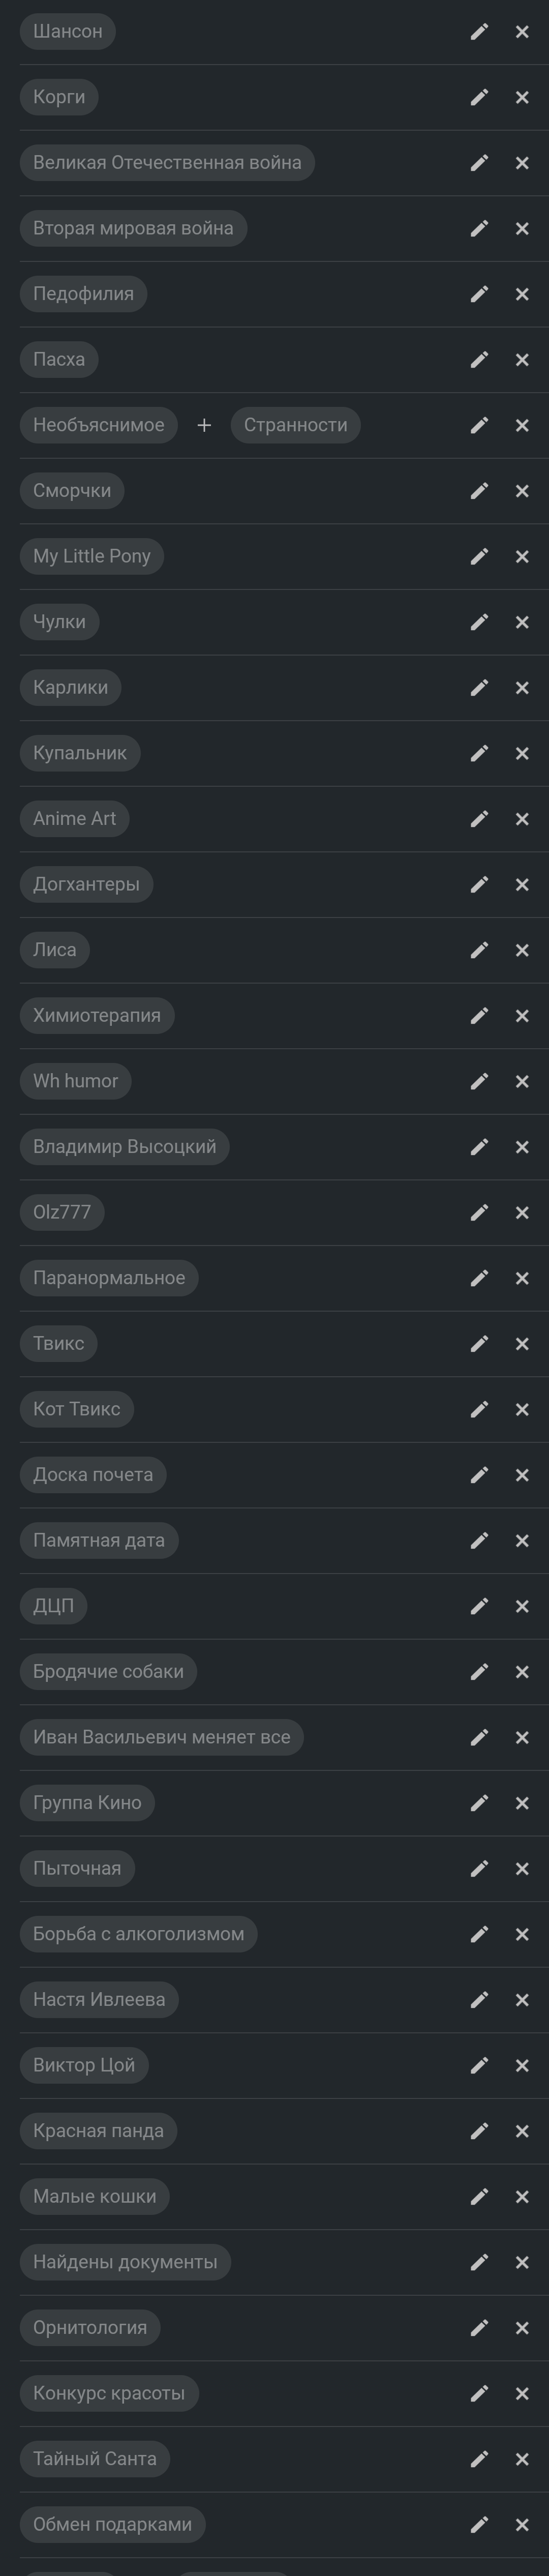This screenshot has width=549, height=2576.
Task: Delete the Wh humor row
Action: point(522,1082)
